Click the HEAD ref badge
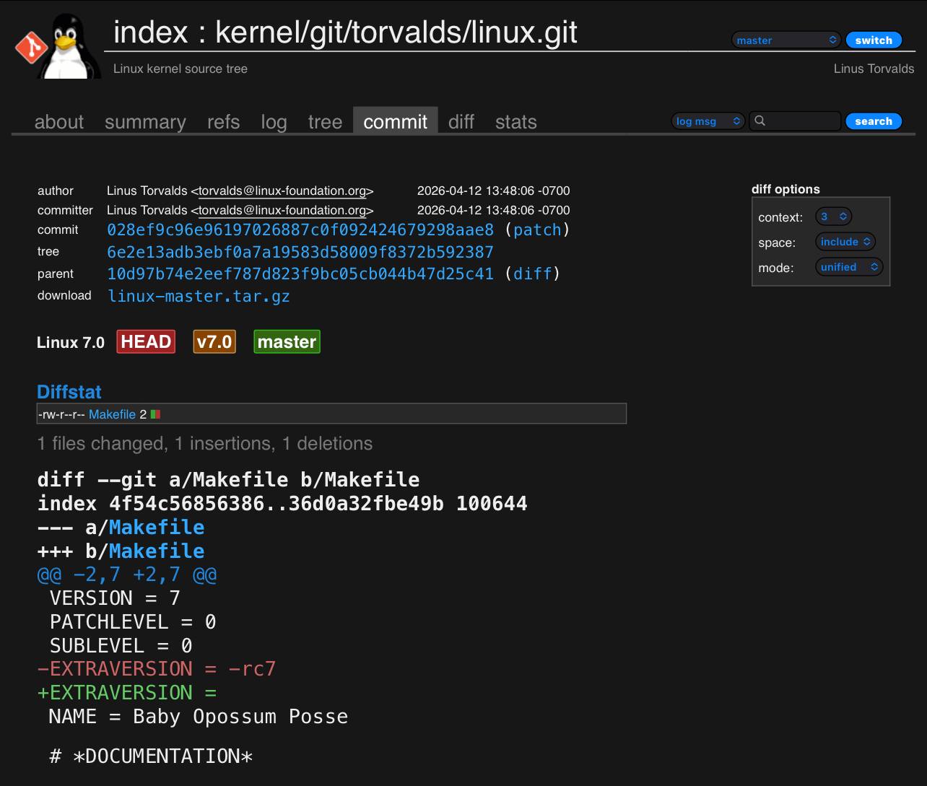Image resolution: width=927 pixels, height=786 pixels. [146, 342]
